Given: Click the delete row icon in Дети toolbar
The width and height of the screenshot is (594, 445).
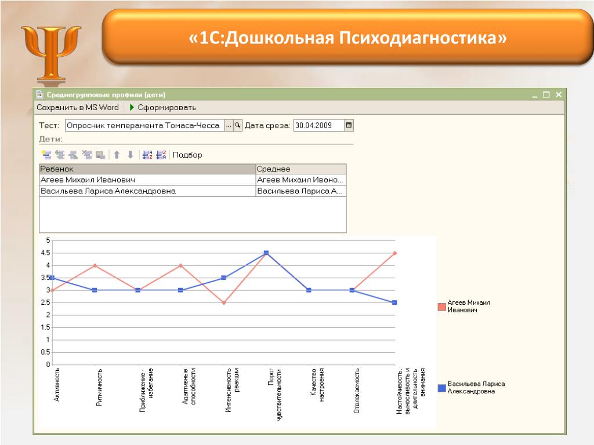Looking at the screenshot, I should (x=87, y=155).
